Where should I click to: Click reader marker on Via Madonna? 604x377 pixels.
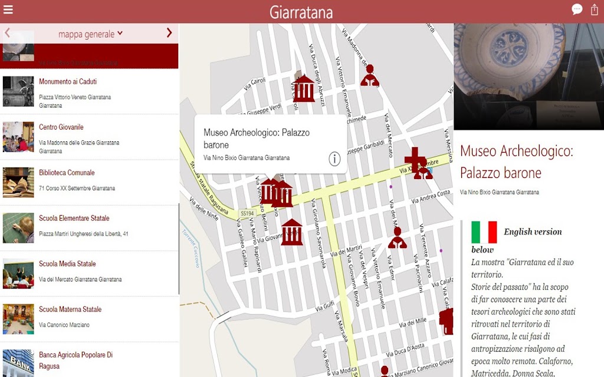369,75
